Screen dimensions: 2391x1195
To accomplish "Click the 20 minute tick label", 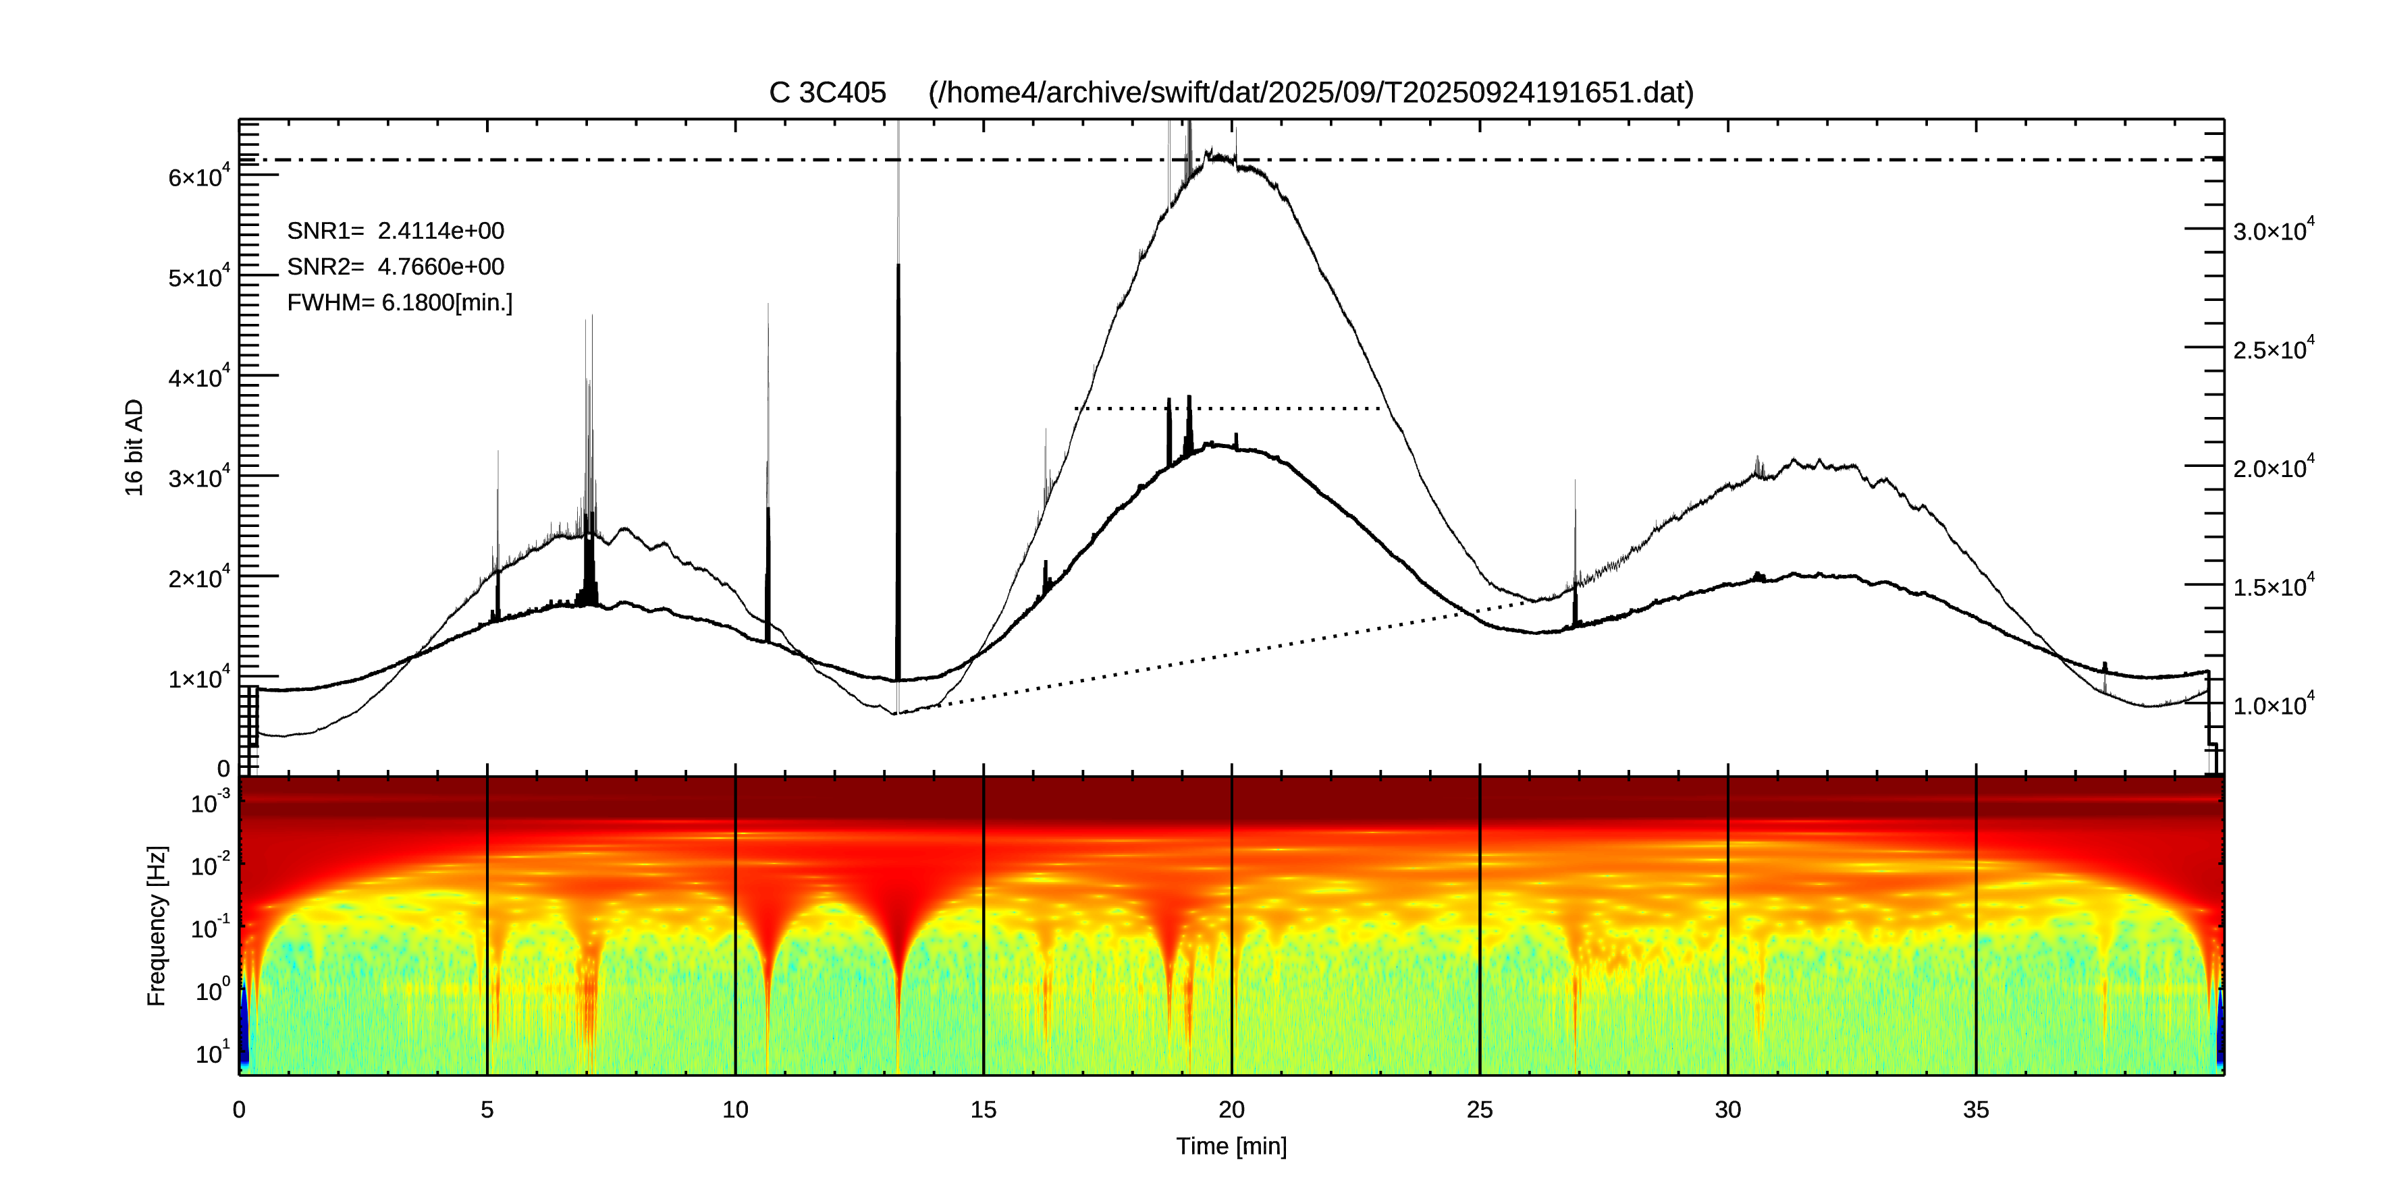I will [x=1231, y=1109].
